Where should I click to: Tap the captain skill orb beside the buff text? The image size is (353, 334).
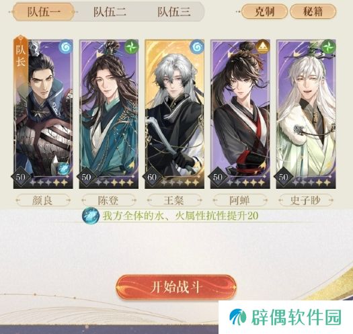pos(91,216)
